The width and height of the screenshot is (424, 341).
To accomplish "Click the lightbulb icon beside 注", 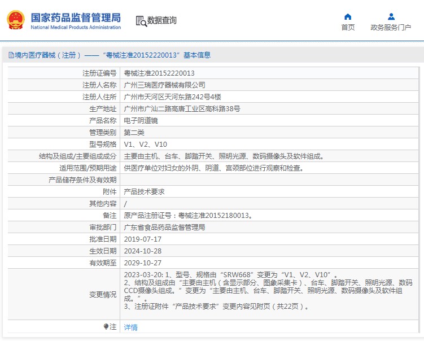I will tap(106, 327).
